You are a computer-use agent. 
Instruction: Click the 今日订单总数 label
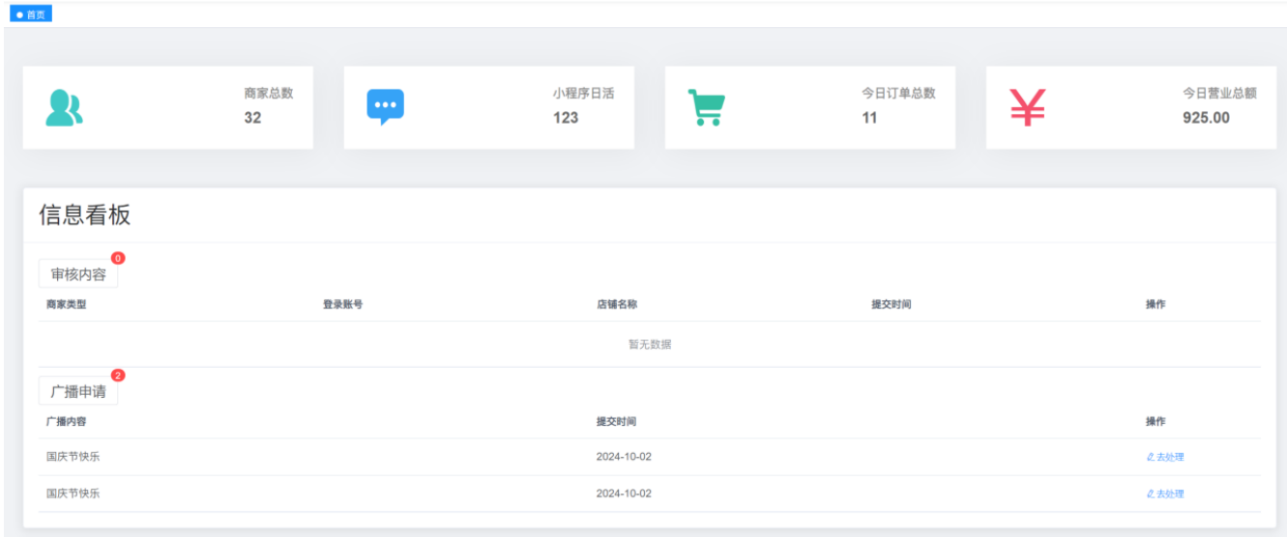[x=898, y=94]
